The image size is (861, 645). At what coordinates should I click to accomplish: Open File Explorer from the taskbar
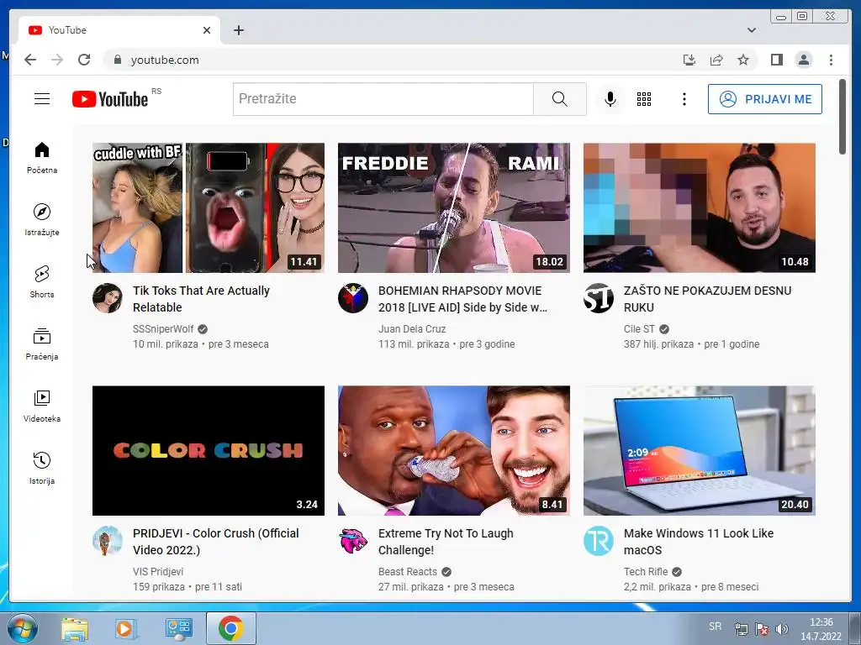pos(75,628)
